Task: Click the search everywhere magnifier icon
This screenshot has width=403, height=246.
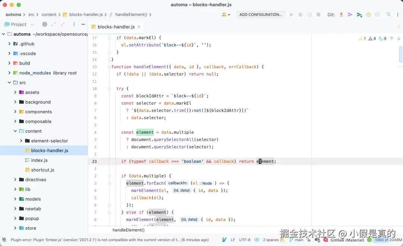Action: tap(388, 15)
